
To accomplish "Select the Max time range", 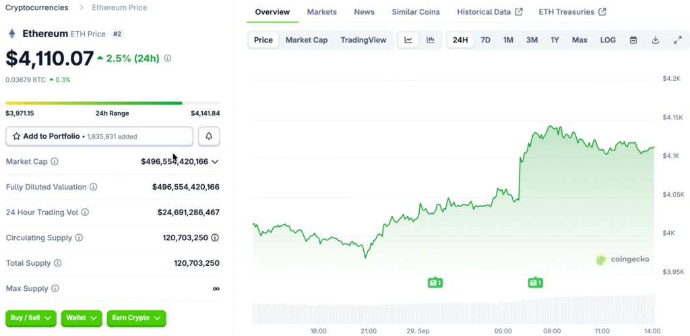I will click(x=579, y=40).
